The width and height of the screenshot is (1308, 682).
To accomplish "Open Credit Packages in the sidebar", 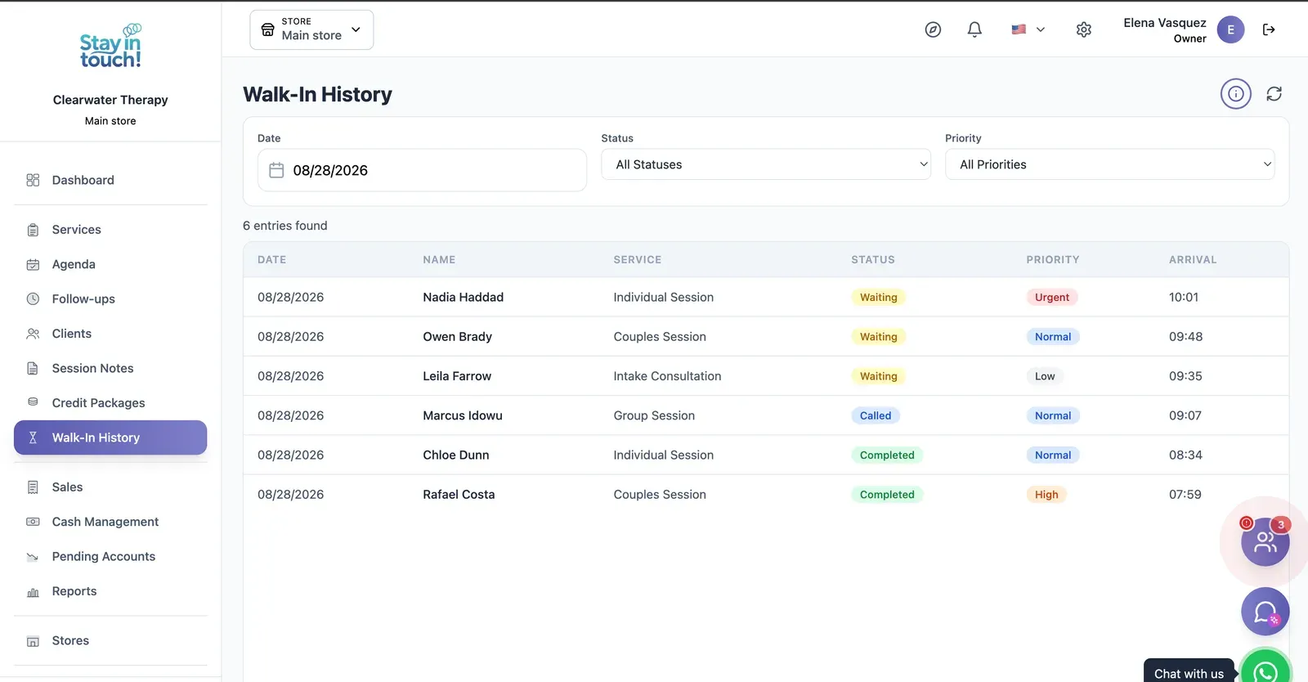I will coord(110,403).
